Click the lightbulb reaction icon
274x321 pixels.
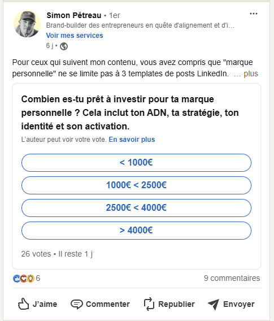31,279
